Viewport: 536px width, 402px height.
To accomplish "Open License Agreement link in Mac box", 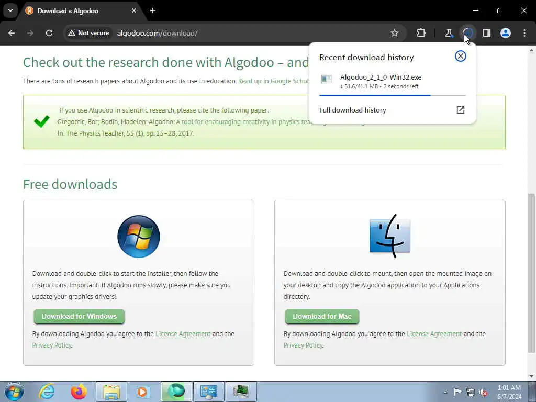I will 434,333.
